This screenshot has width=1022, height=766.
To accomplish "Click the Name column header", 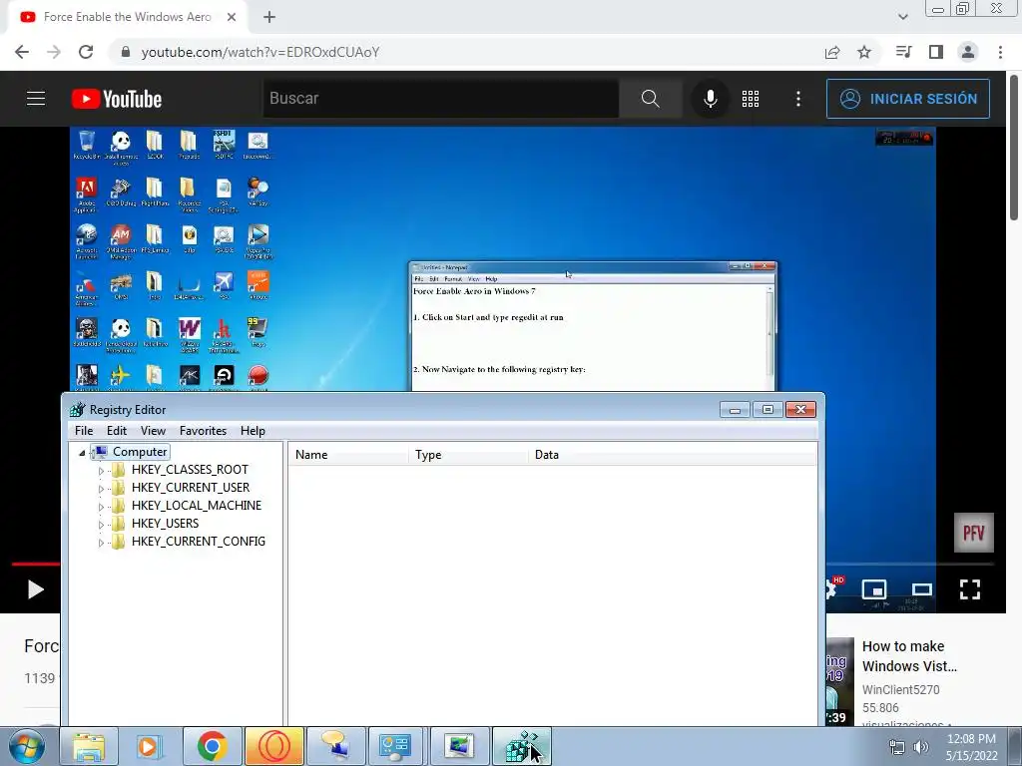I will click(x=348, y=455).
